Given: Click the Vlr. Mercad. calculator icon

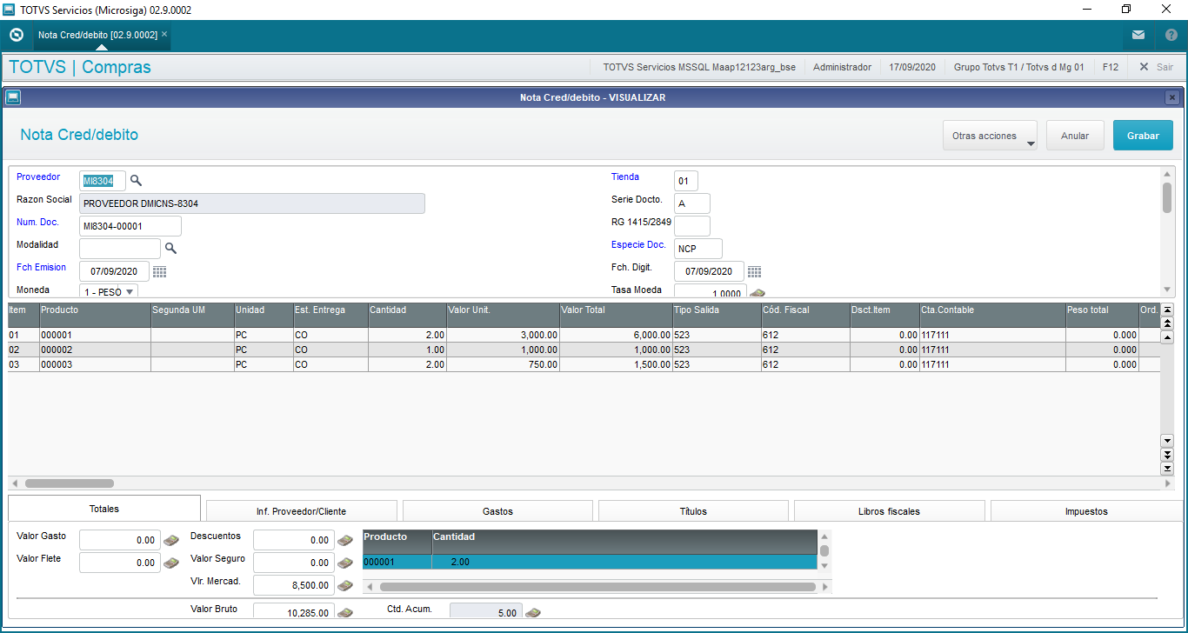Looking at the screenshot, I should click(x=345, y=585).
